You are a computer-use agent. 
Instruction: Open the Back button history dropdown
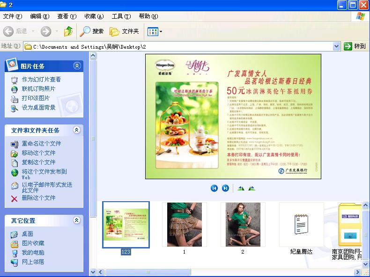pos(33,31)
